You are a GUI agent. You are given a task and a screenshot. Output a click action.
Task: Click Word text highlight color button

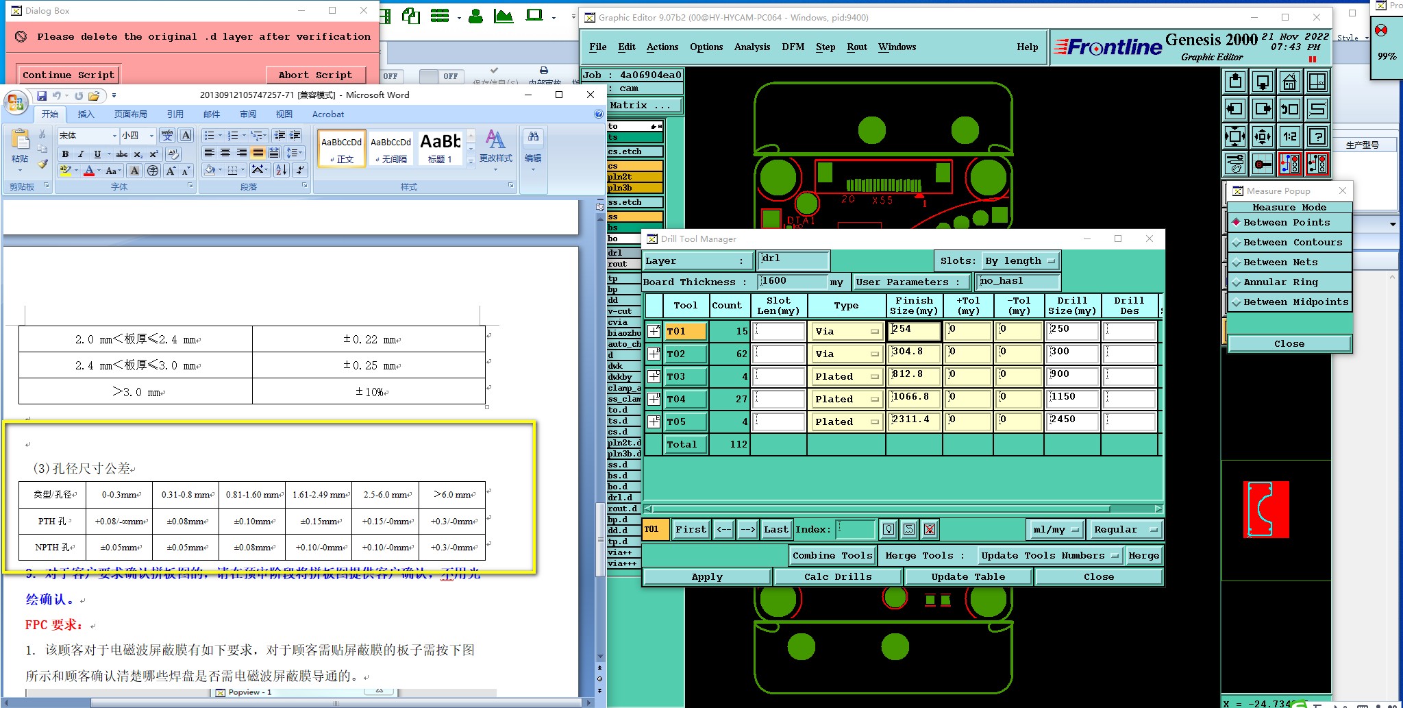(65, 171)
